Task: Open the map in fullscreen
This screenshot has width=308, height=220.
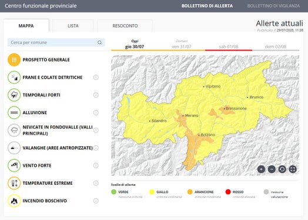Action: coord(293,169)
